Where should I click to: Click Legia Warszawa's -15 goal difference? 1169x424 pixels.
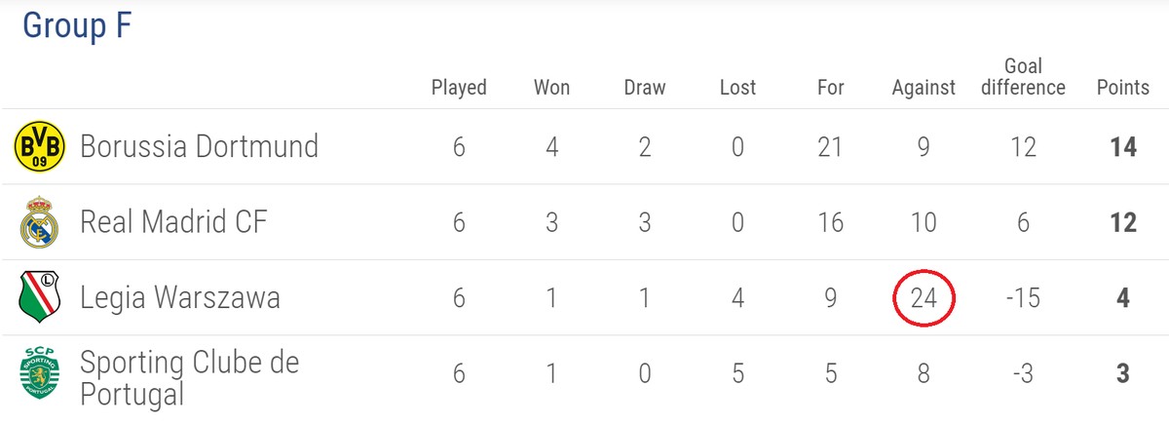coord(1023,297)
